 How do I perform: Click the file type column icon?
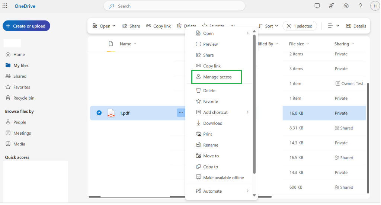click(x=111, y=44)
